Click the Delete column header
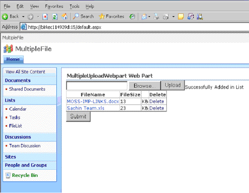Screen dimensions: 249x193 pyautogui.click(x=158, y=95)
